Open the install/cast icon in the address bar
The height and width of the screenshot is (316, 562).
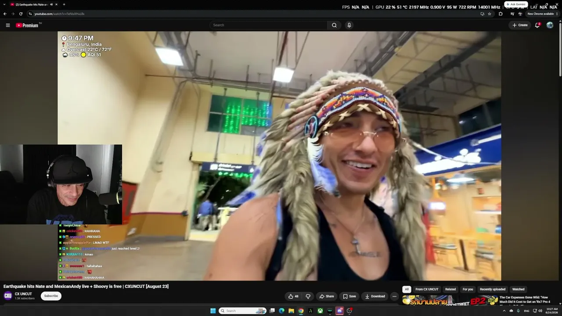point(482,14)
